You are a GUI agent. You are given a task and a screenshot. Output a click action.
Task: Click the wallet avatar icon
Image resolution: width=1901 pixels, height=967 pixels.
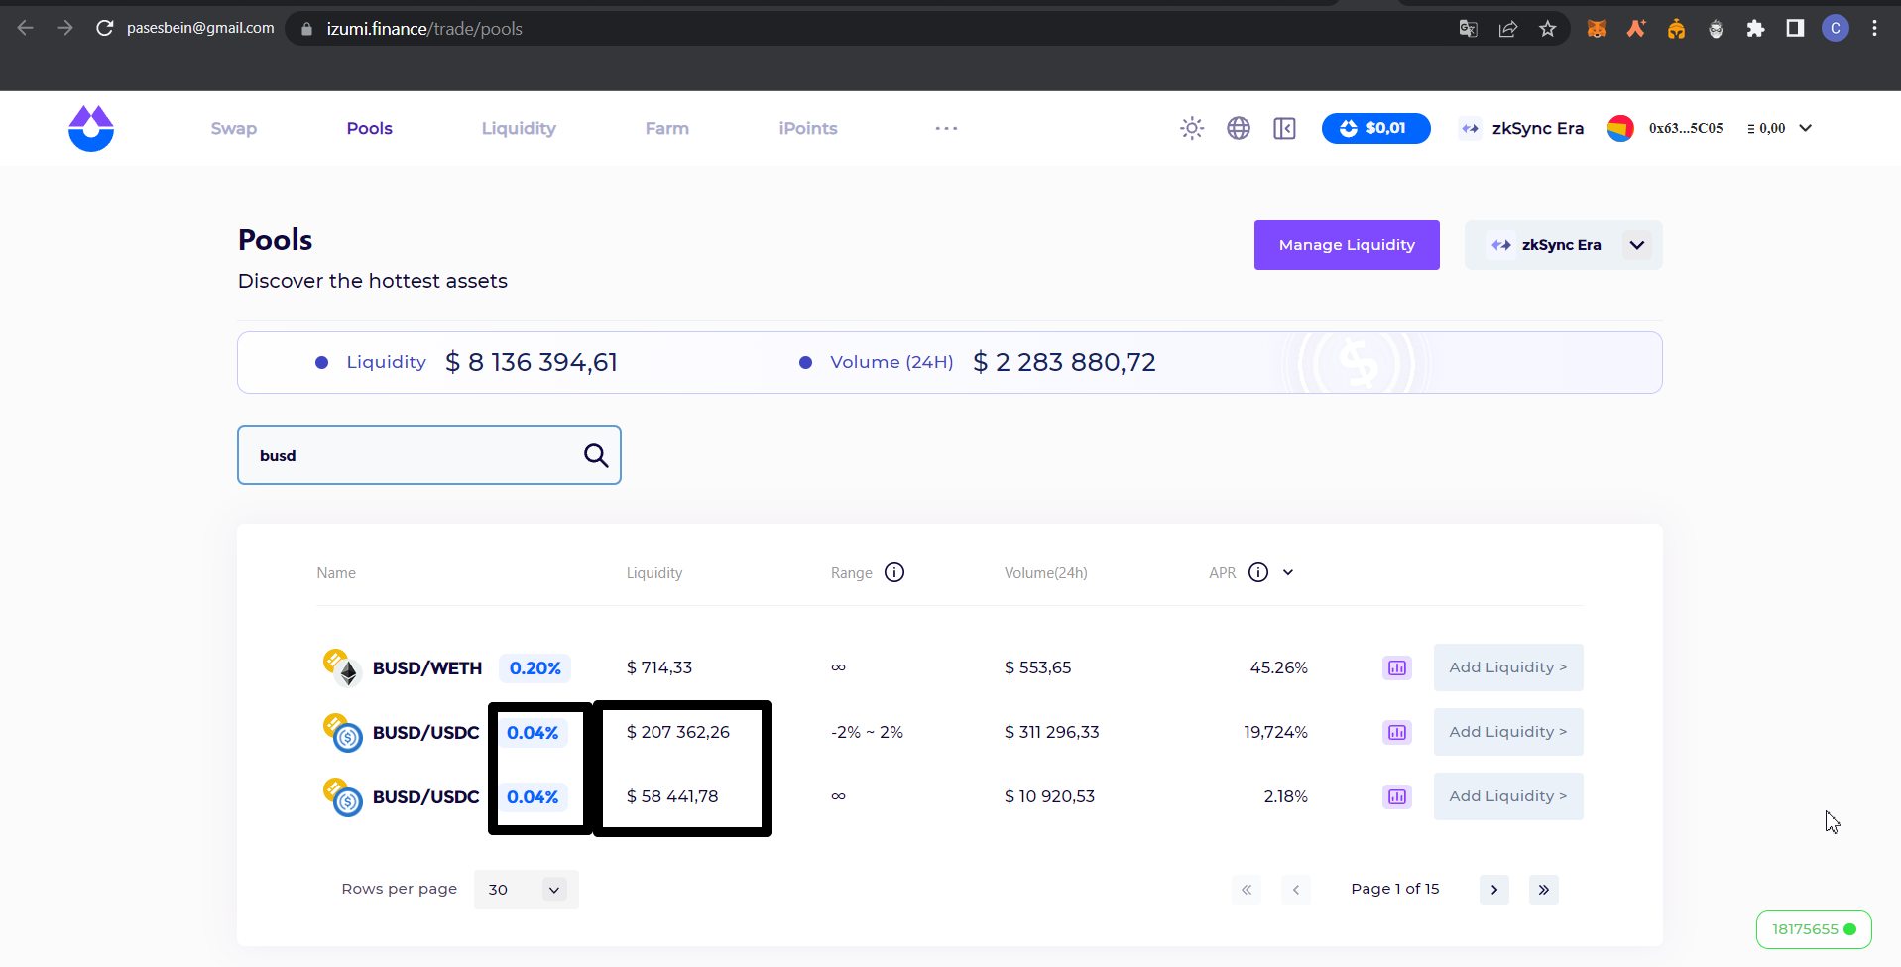point(1620,128)
